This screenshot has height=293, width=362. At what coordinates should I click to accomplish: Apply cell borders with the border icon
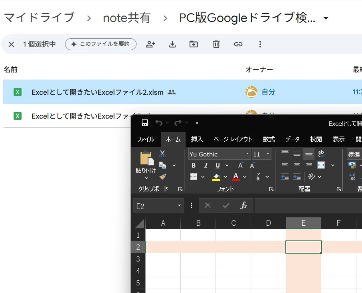pos(194,177)
